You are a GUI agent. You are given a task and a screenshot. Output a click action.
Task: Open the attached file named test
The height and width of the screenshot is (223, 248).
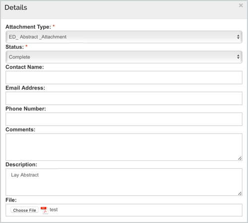54,210
